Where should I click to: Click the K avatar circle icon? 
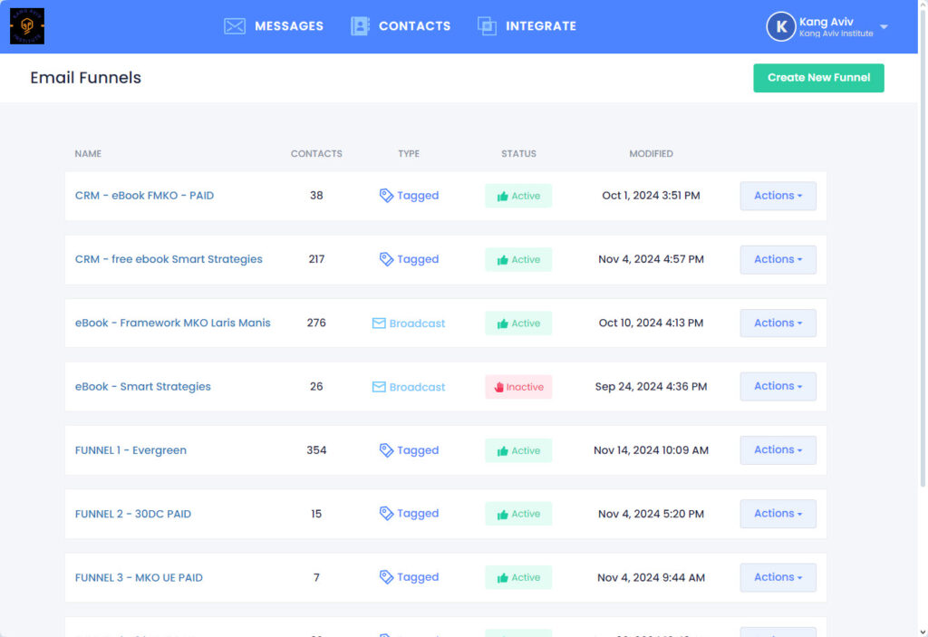[780, 26]
